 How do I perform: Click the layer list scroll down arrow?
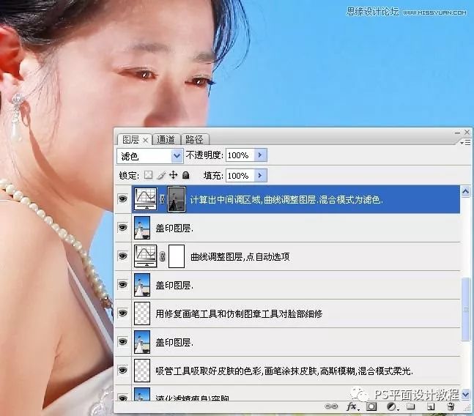pyautogui.click(x=466, y=395)
